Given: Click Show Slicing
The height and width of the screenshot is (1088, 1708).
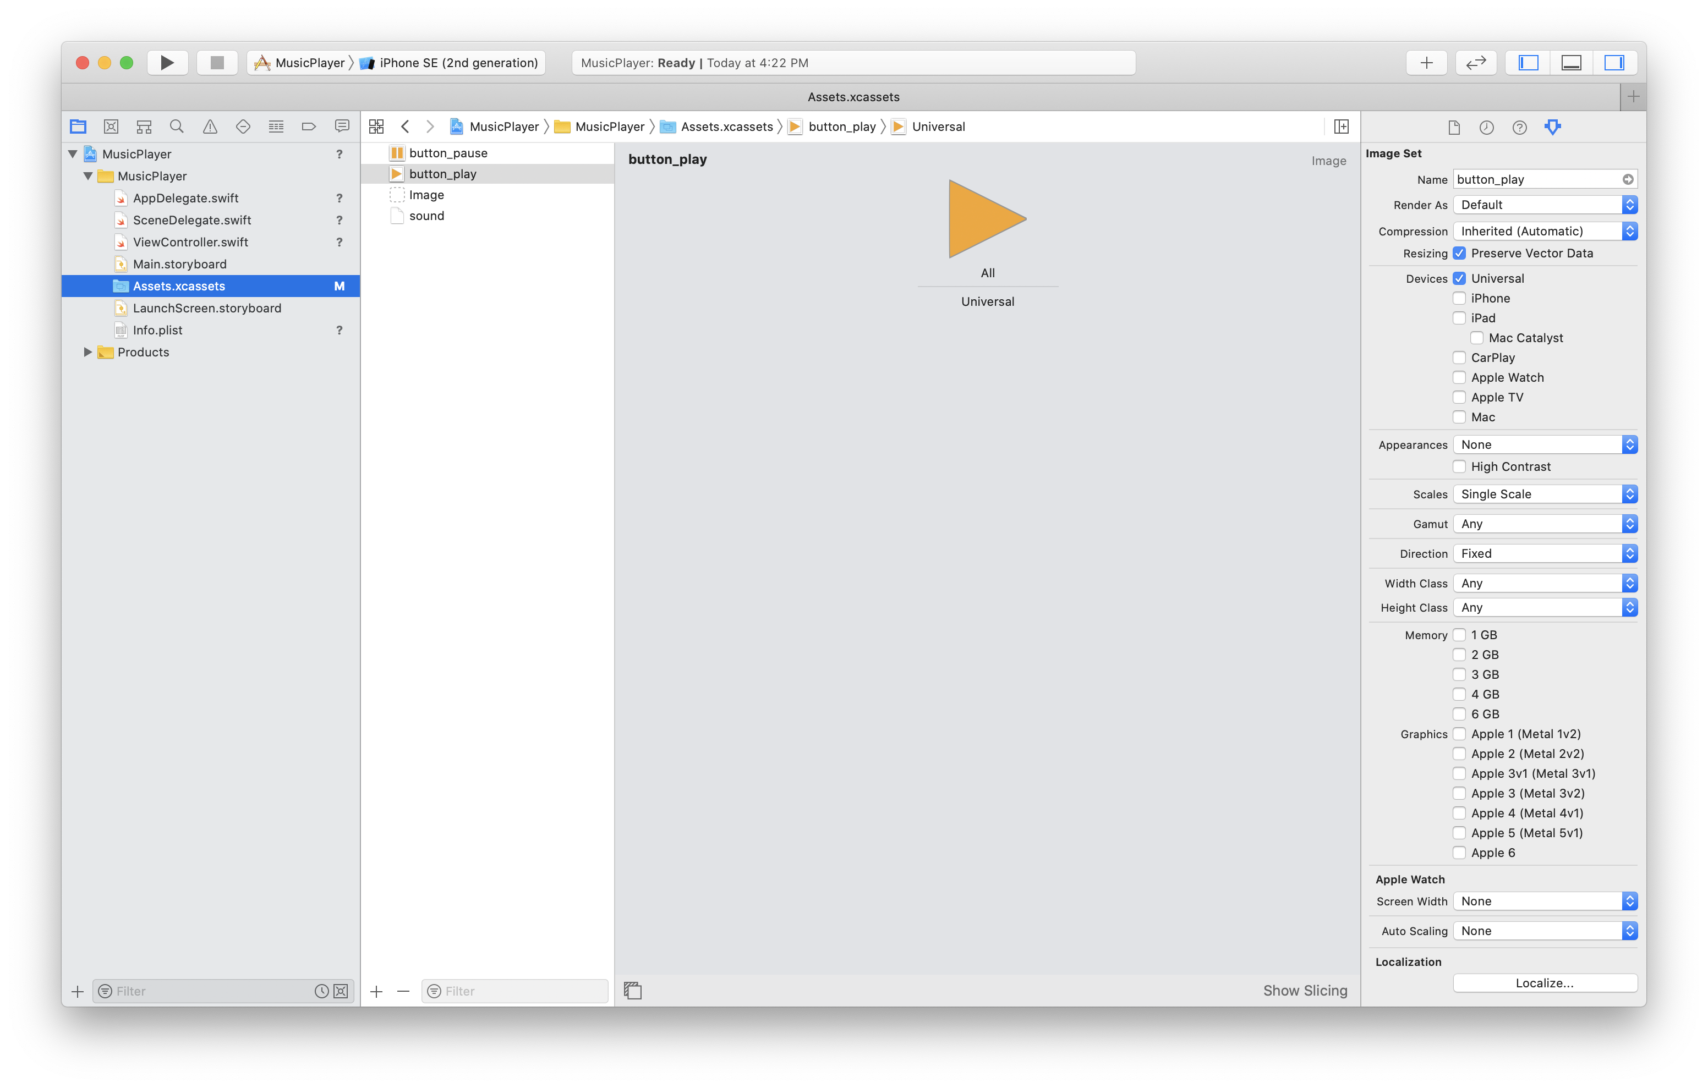Looking at the screenshot, I should pos(1305,991).
